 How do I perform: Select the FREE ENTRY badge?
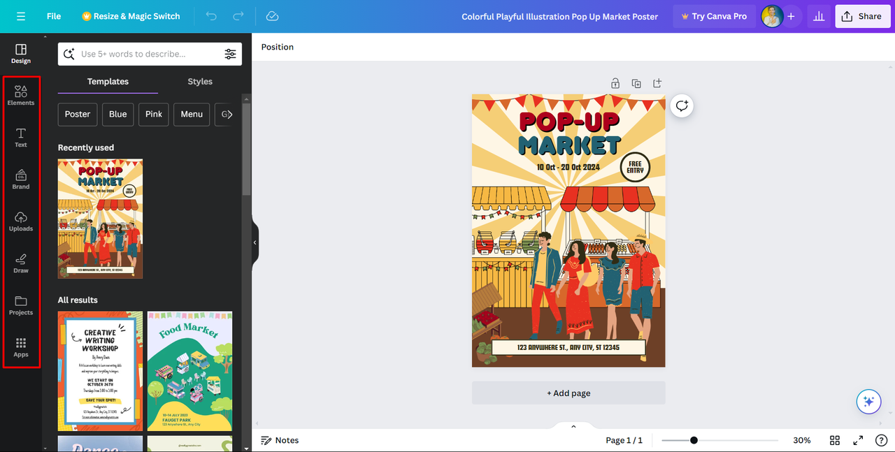(x=635, y=168)
